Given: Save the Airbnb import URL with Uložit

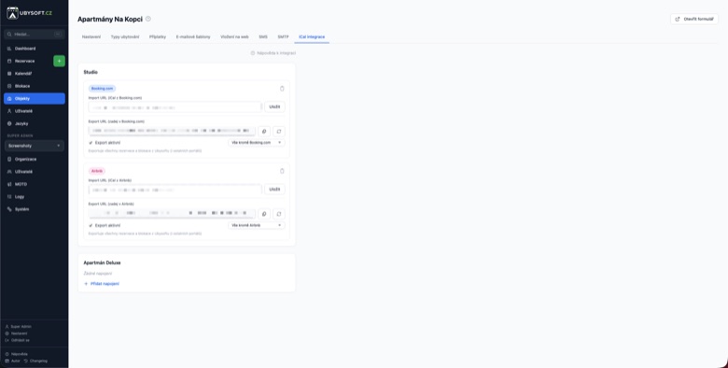Looking at the screenshot, I should 274,190.
